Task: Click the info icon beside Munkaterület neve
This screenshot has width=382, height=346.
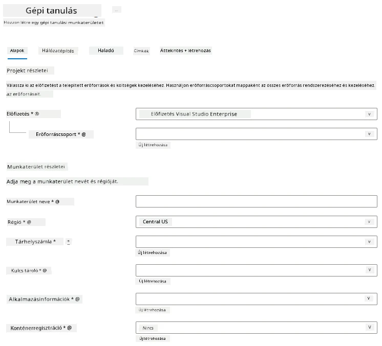Action: tap(57, 201)
